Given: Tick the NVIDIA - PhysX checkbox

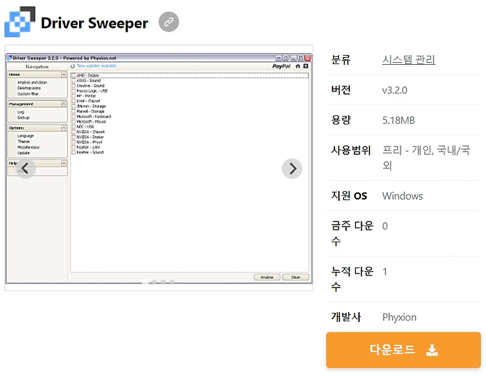Looking at the screenshot, I should tap(73, 143).
